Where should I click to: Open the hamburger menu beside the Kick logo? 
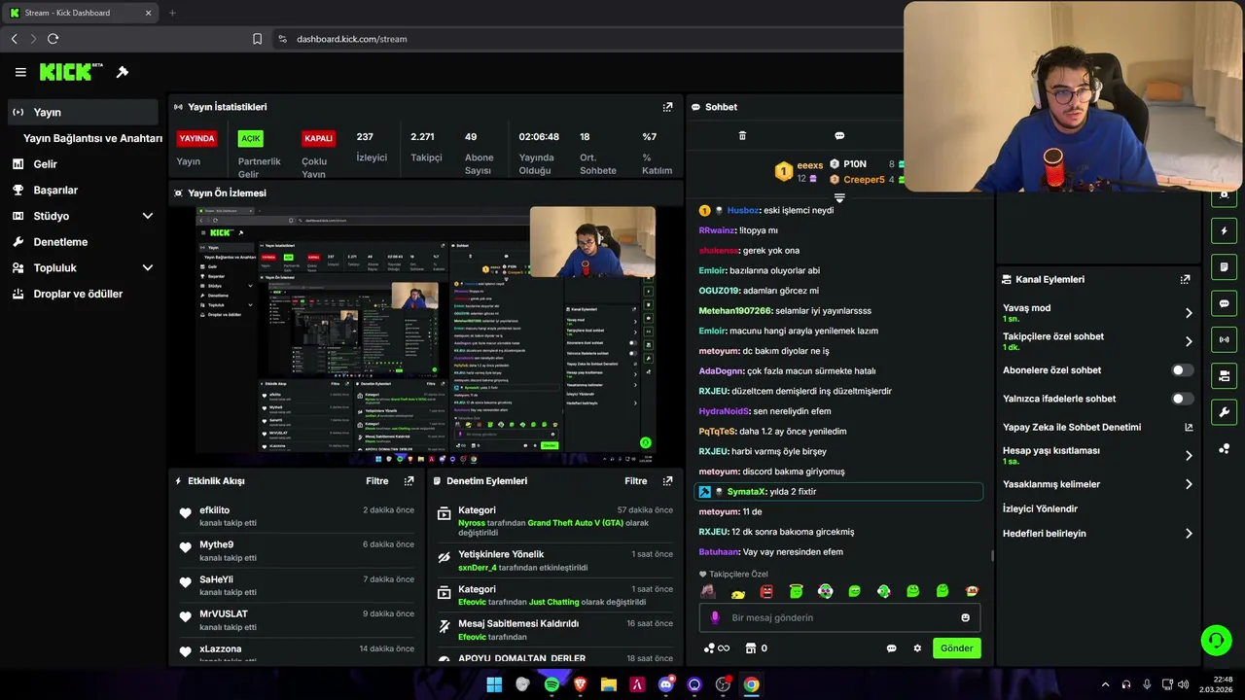[x=20, y=72]
